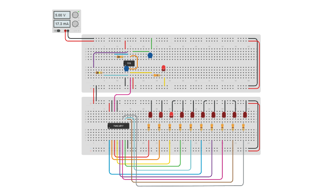Screen dimensions: 313x196
Task: Click the black negative supply terminal
Action: (68, 31)
